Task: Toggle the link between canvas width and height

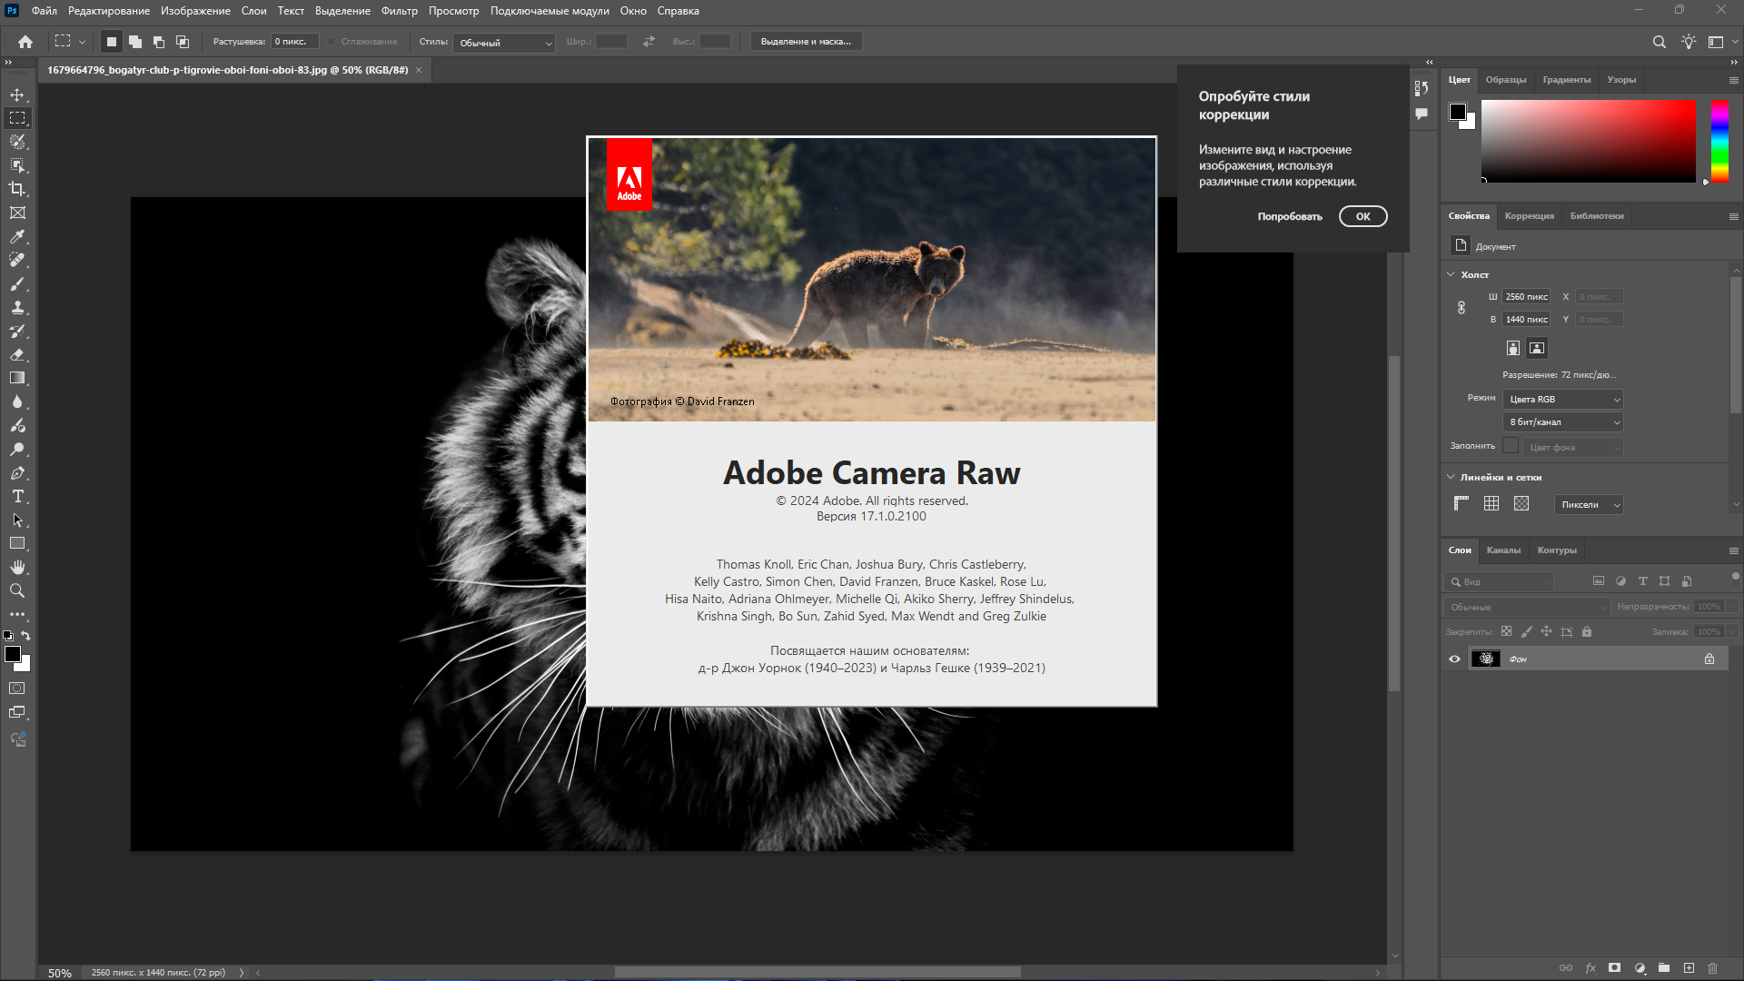Action: click(1462, 308)
